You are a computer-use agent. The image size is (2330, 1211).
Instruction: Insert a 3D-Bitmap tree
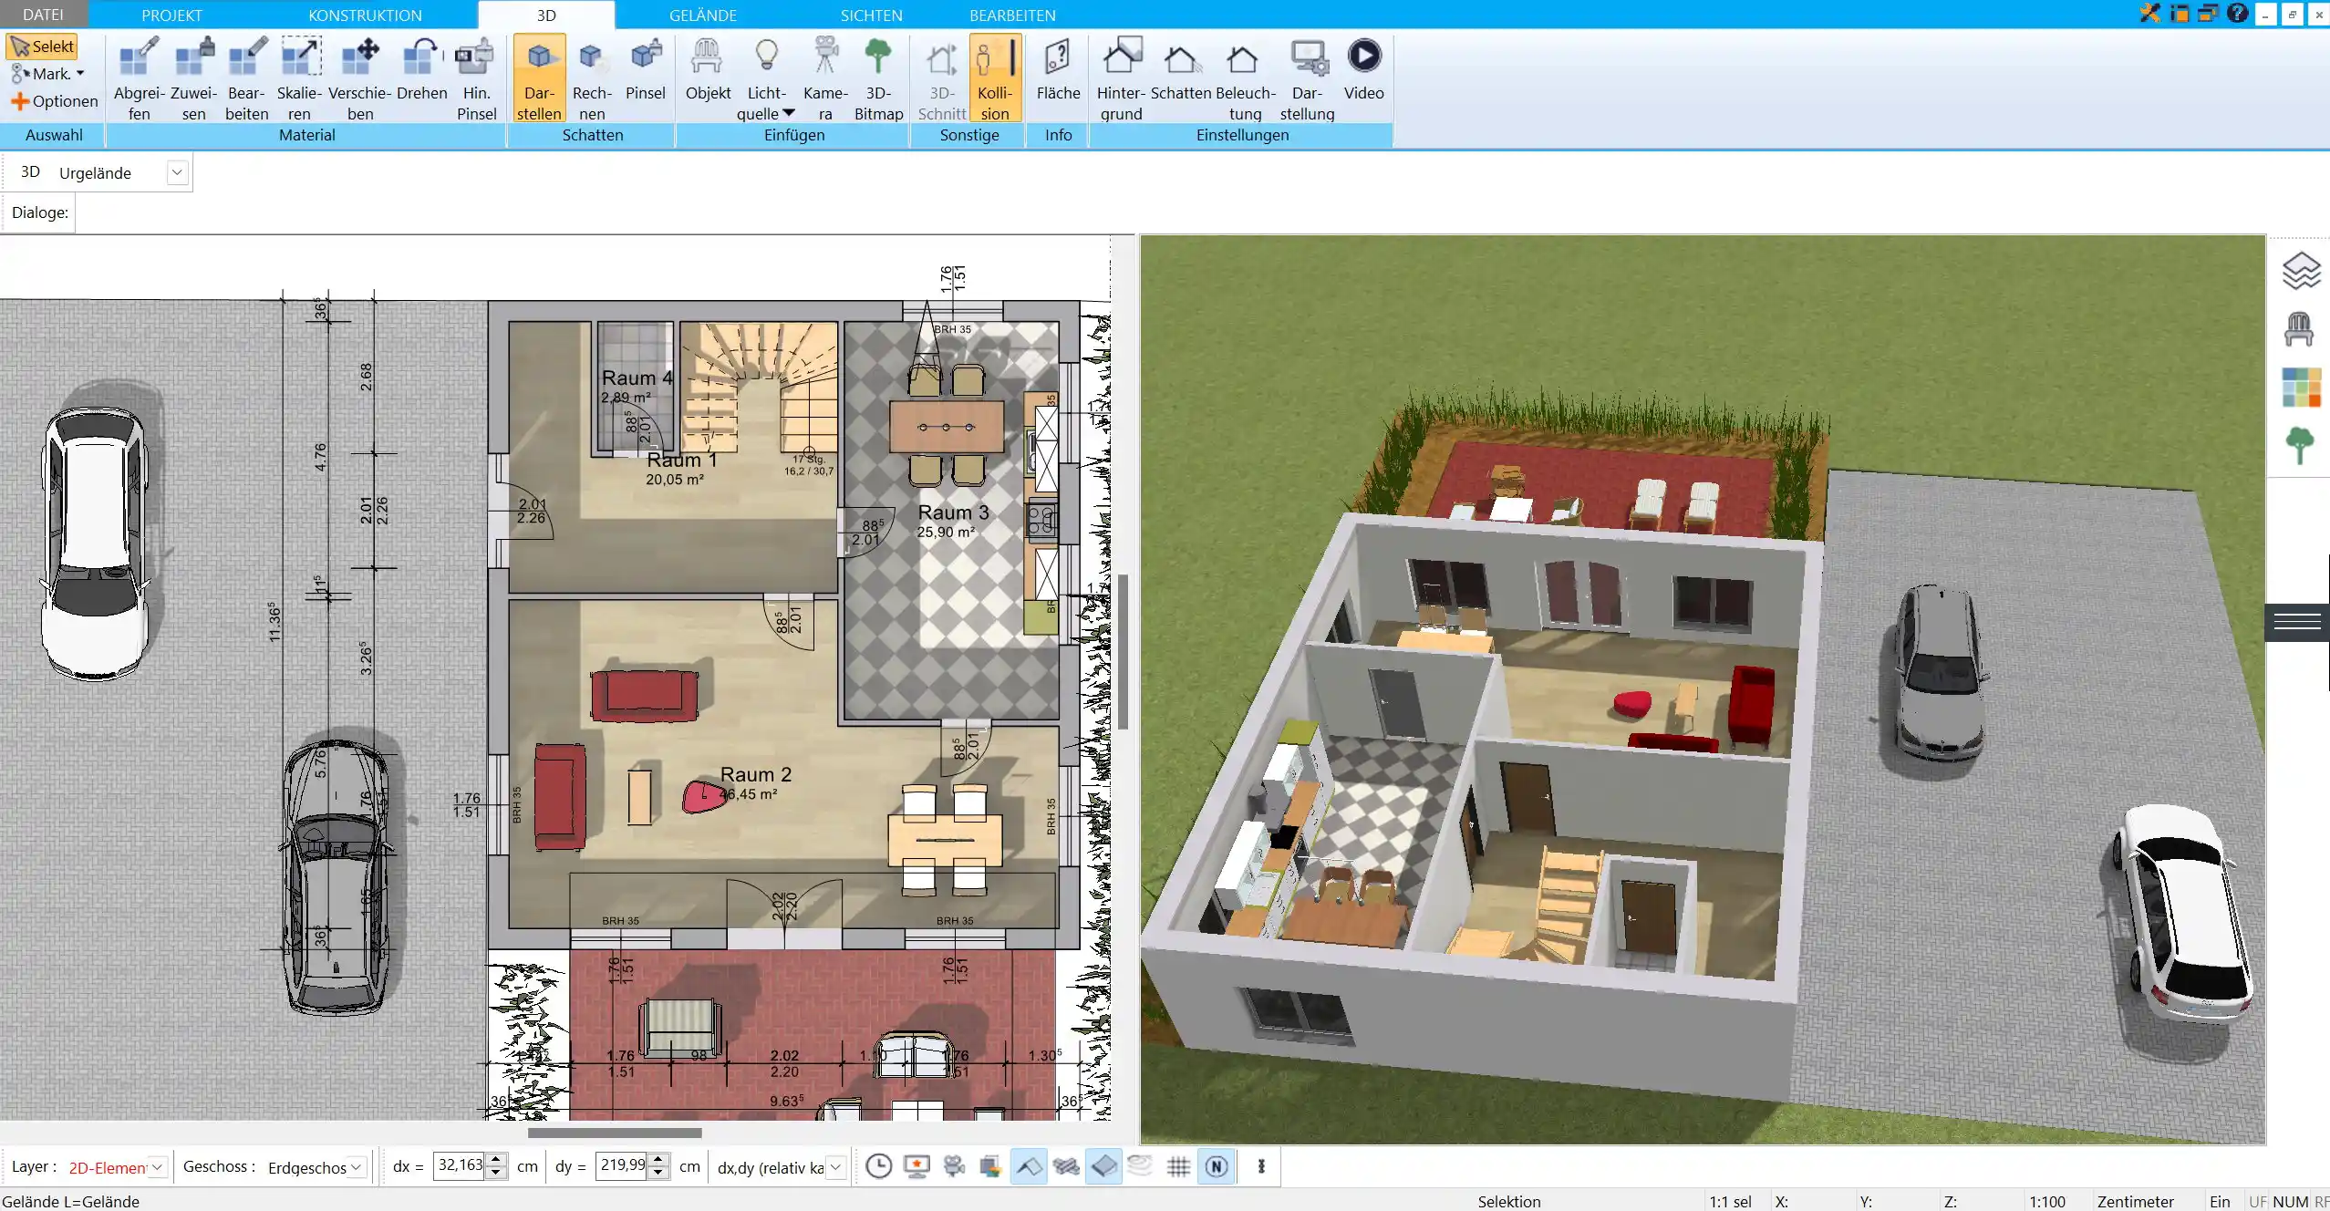(x=878, y=79)
